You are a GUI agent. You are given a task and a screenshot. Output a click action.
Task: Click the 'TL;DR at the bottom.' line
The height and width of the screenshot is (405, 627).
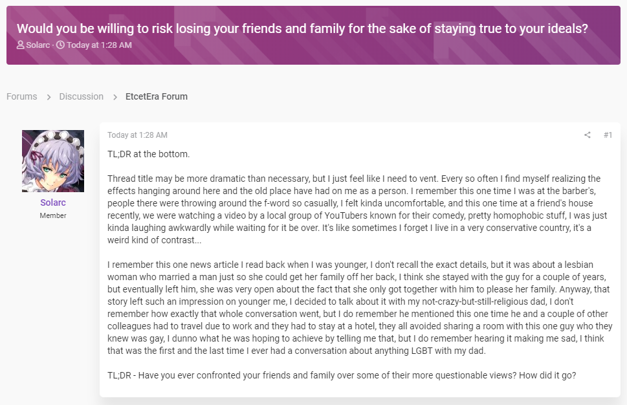tap(148, 154)
